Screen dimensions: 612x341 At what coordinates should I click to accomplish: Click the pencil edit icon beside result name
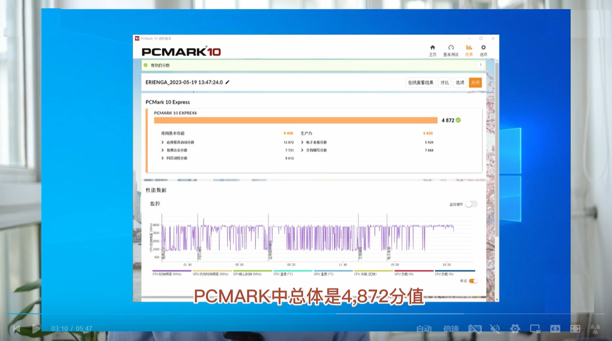point(228,82)
